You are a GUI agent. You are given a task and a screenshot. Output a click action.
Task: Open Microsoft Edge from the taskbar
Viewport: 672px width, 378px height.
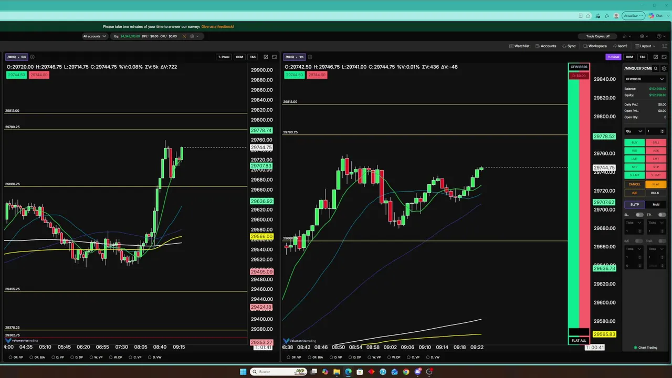(x=348, y=372)
